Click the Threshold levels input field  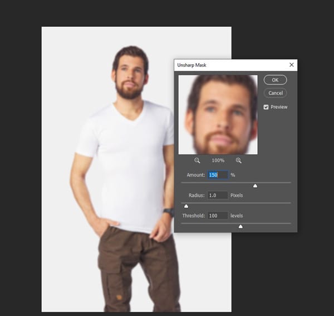pyautogui.click(x=217, y=216)
